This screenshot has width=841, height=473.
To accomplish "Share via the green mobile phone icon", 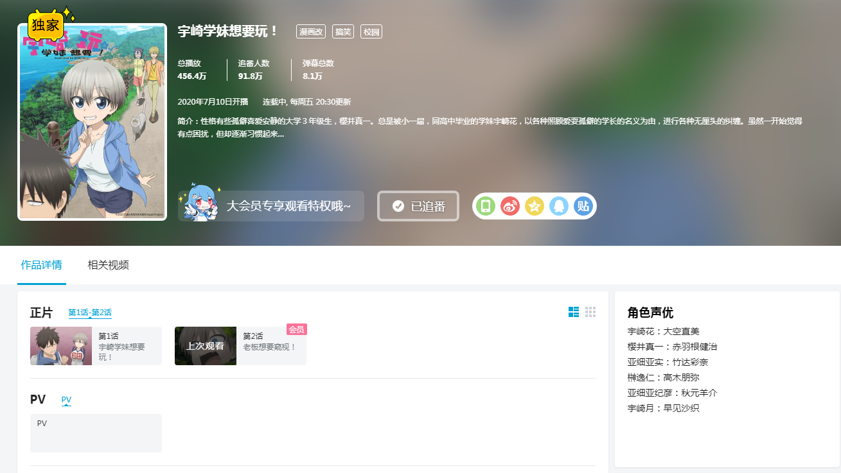I will [486, 206].
